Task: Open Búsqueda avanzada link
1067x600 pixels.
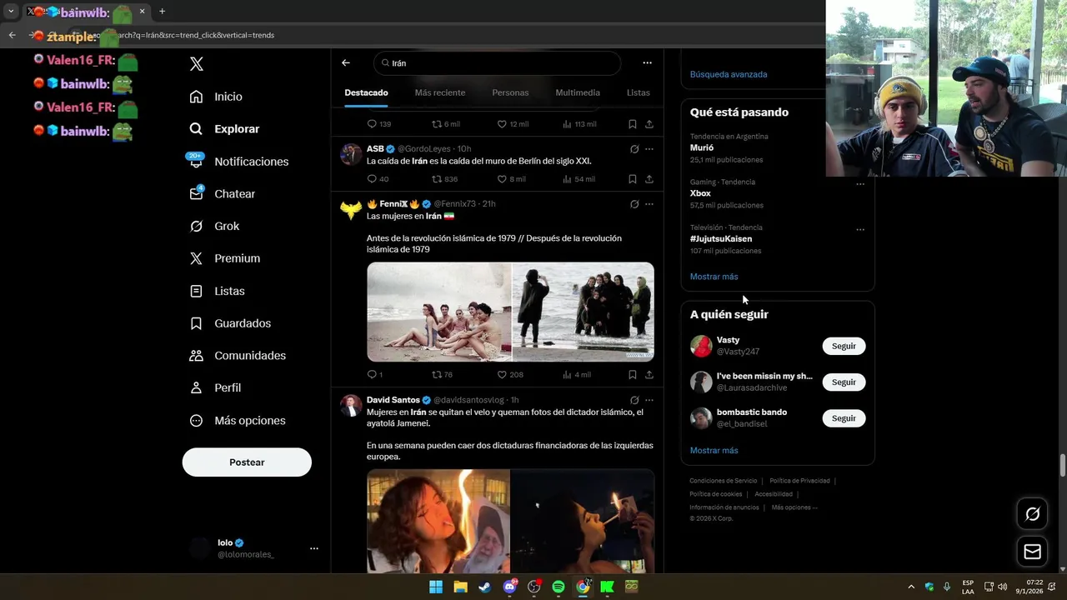Action: (729, 74)
